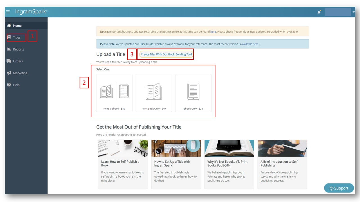
Task: Click 'Learn How to Self-Publish a Book' heading
Action: (x=120, y=164)
